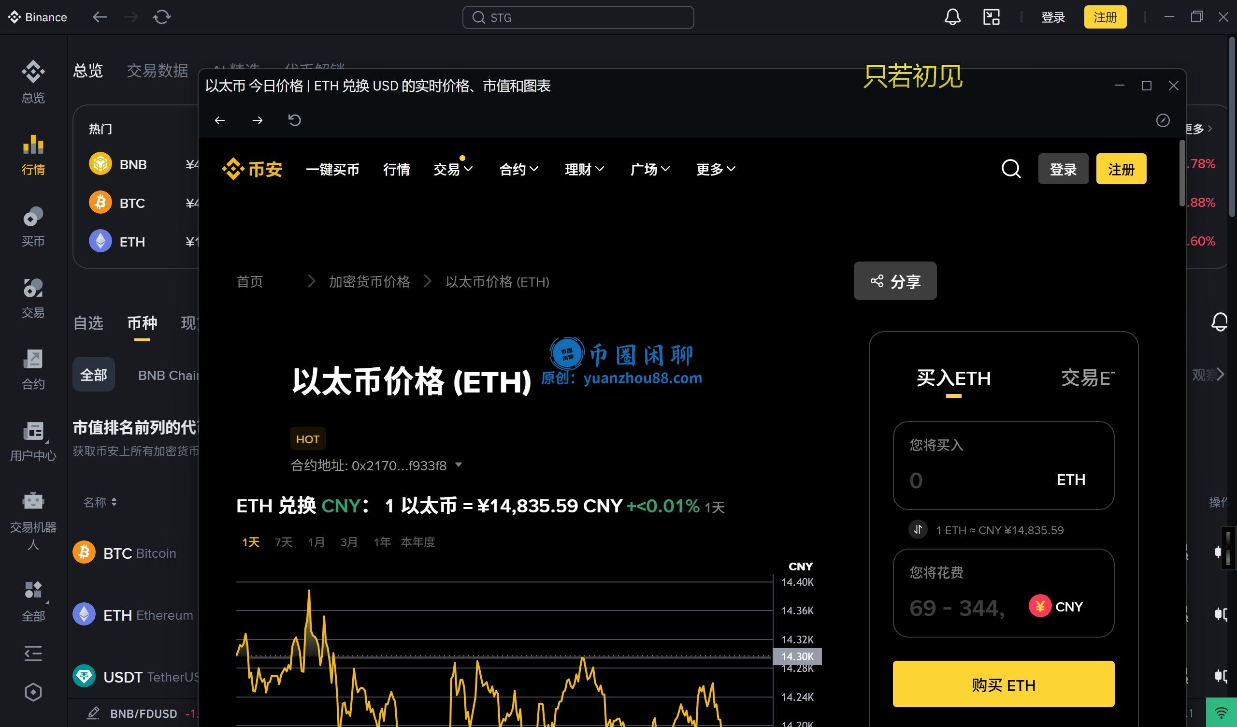Click the search magnifier on 币安 page
Image resolution: width=1237 pixels, height=727 pixels.
point(1011,169)
